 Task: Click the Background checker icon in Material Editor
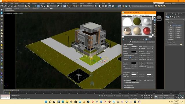click(x=155, y=22)
